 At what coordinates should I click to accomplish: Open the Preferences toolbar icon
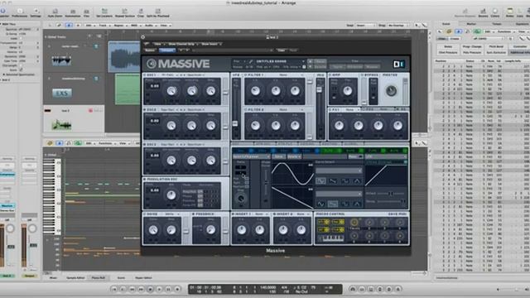click(x=20, y=12)
